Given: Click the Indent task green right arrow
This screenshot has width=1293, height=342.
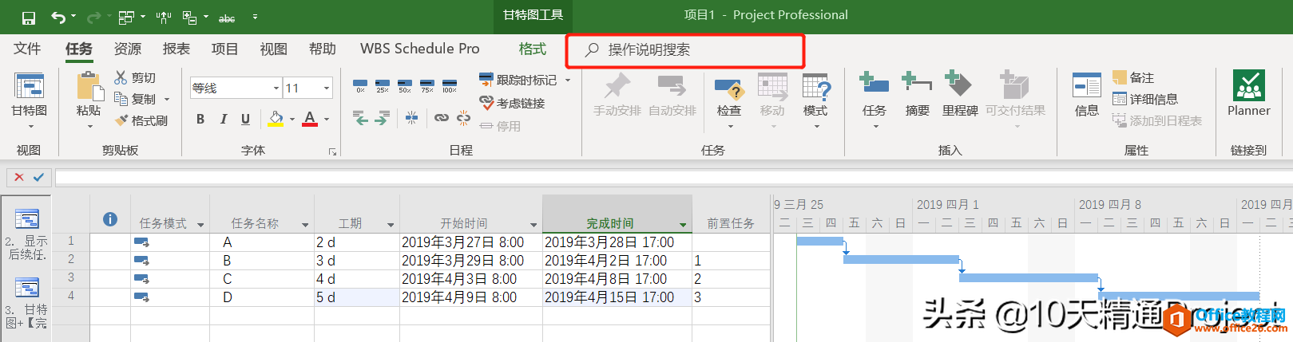Looking at the screenshot, I should (x=383, y=119).
